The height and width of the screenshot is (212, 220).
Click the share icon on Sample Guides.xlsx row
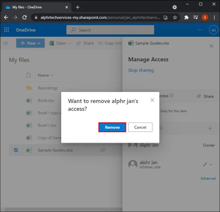click(x=103, y=150)
